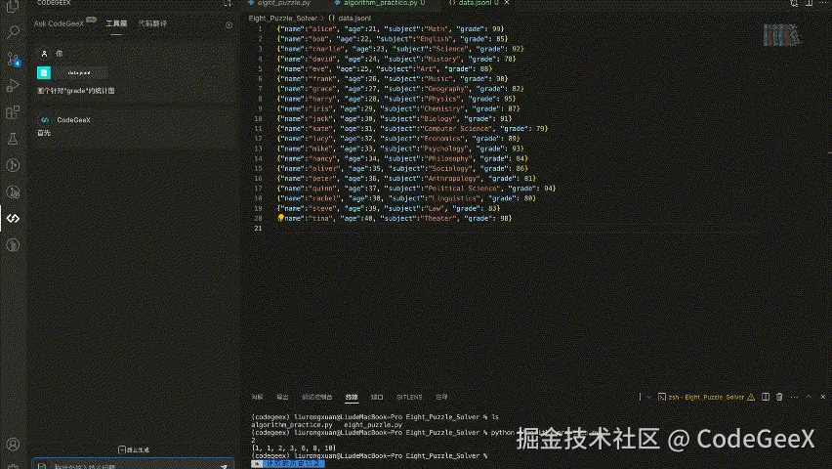Click the CodeGeeX title bar new-window icon
The image size is (832, 469).
pos(228,3)
